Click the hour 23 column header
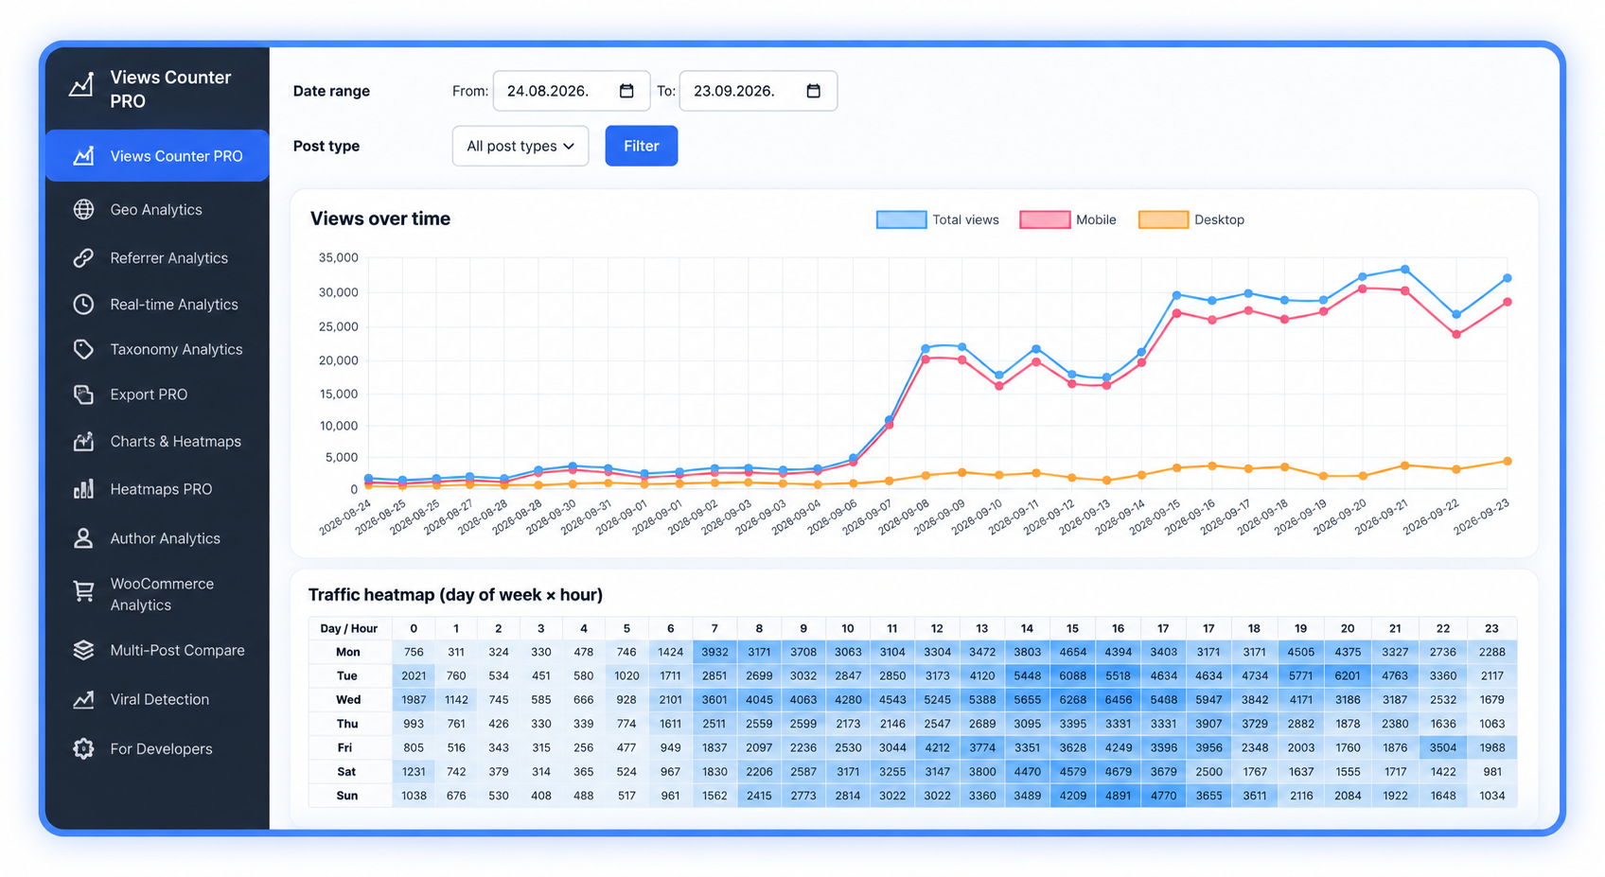Viewport: 1605px width, 877px height. [1491, 628]
